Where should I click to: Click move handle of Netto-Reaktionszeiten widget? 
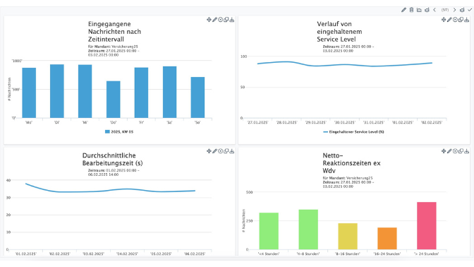point(444,151)
